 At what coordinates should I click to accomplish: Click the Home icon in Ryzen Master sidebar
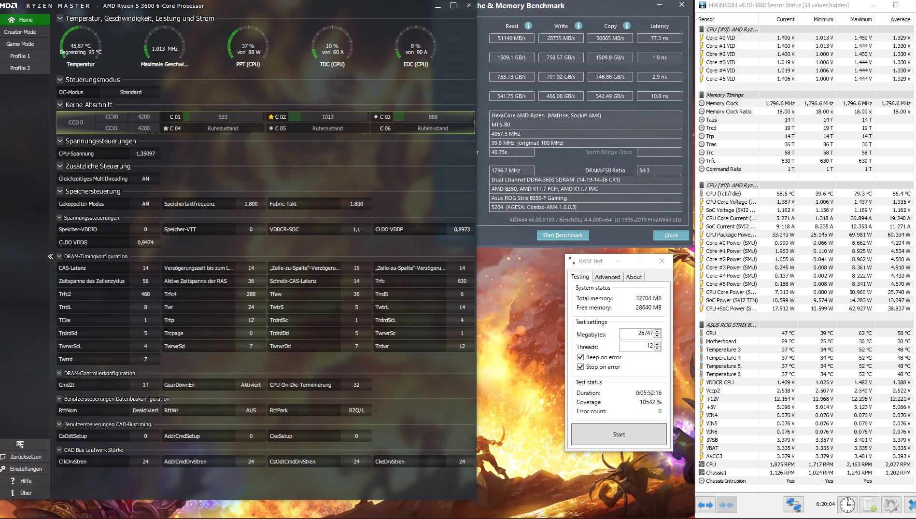click(12, 20)
